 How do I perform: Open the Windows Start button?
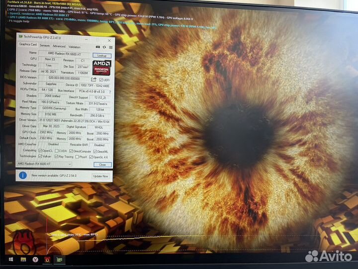(x=11, y=259)
